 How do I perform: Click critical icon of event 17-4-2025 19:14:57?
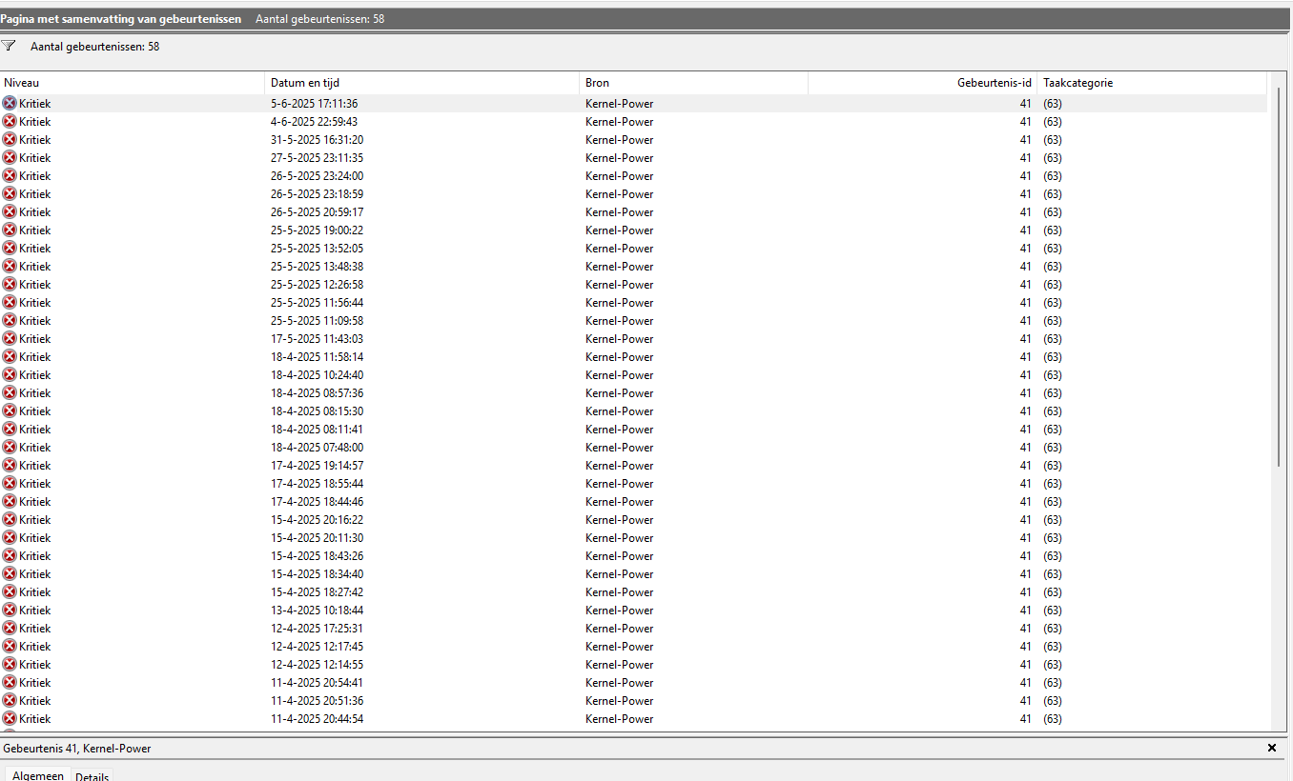(x=10, y=465)
